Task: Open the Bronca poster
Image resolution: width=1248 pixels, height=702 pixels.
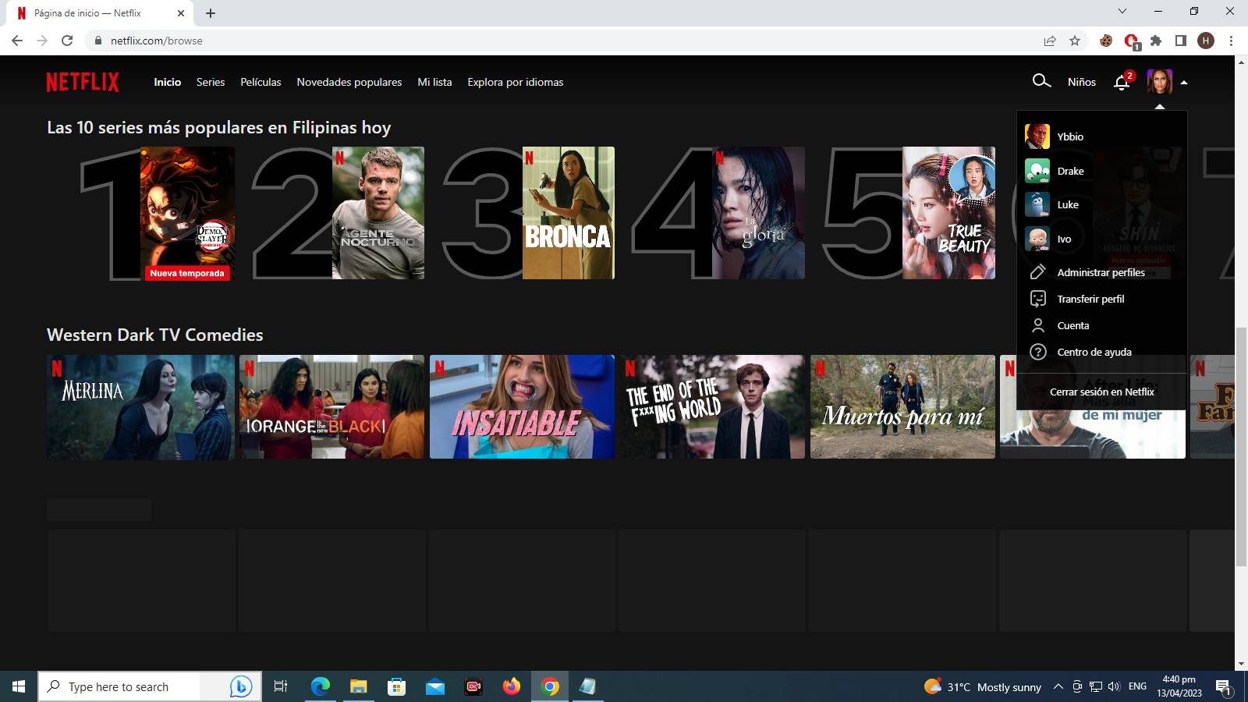Action: point(569,213)
